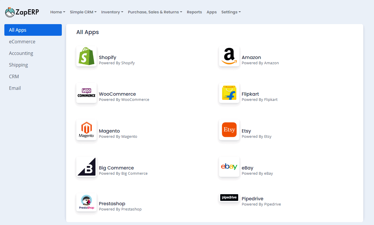Choose the Big Commerce logo tile
This screenshot has width=374, height=225.
point(86,167)
